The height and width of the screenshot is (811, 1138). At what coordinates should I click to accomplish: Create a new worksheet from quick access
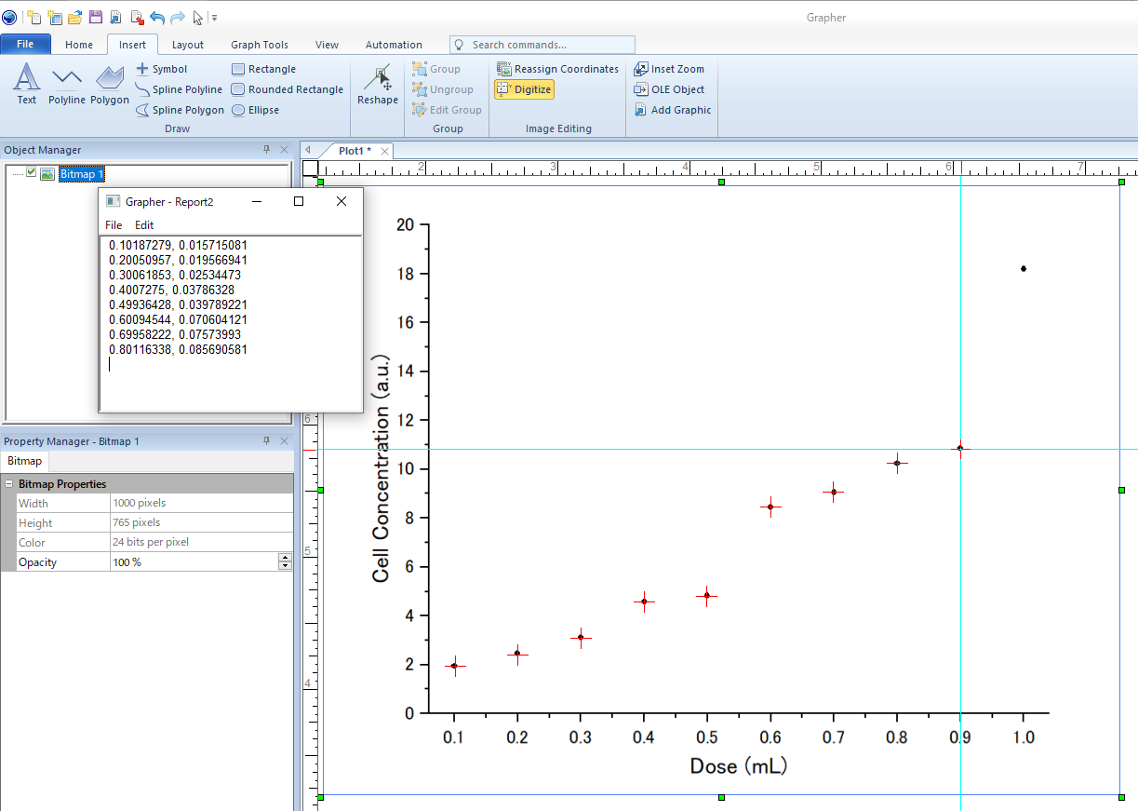click(x=55, y=17)
